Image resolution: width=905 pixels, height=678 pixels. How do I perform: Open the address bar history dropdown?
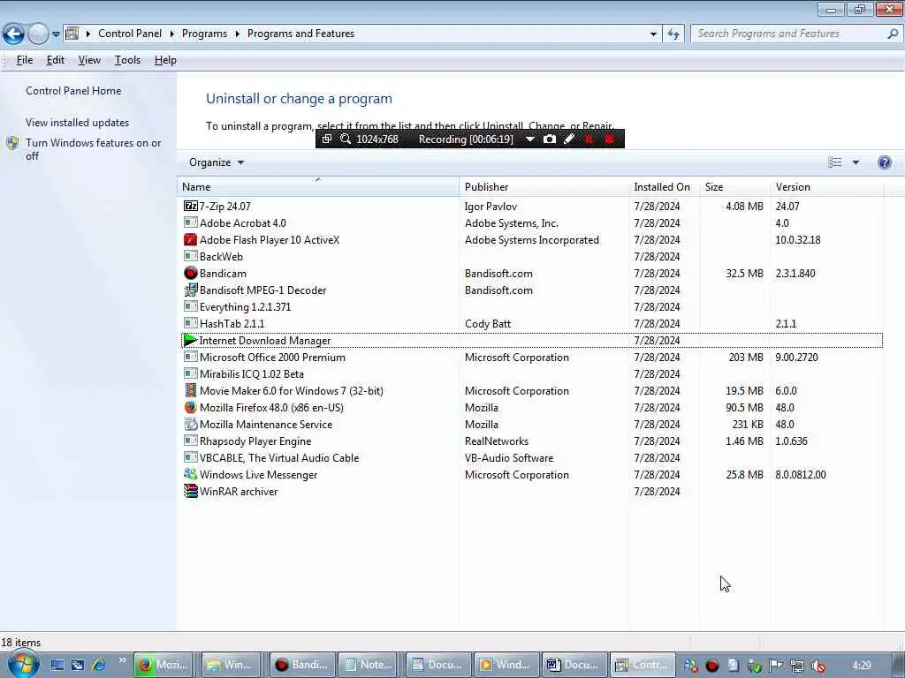click(x=653, y=34)
